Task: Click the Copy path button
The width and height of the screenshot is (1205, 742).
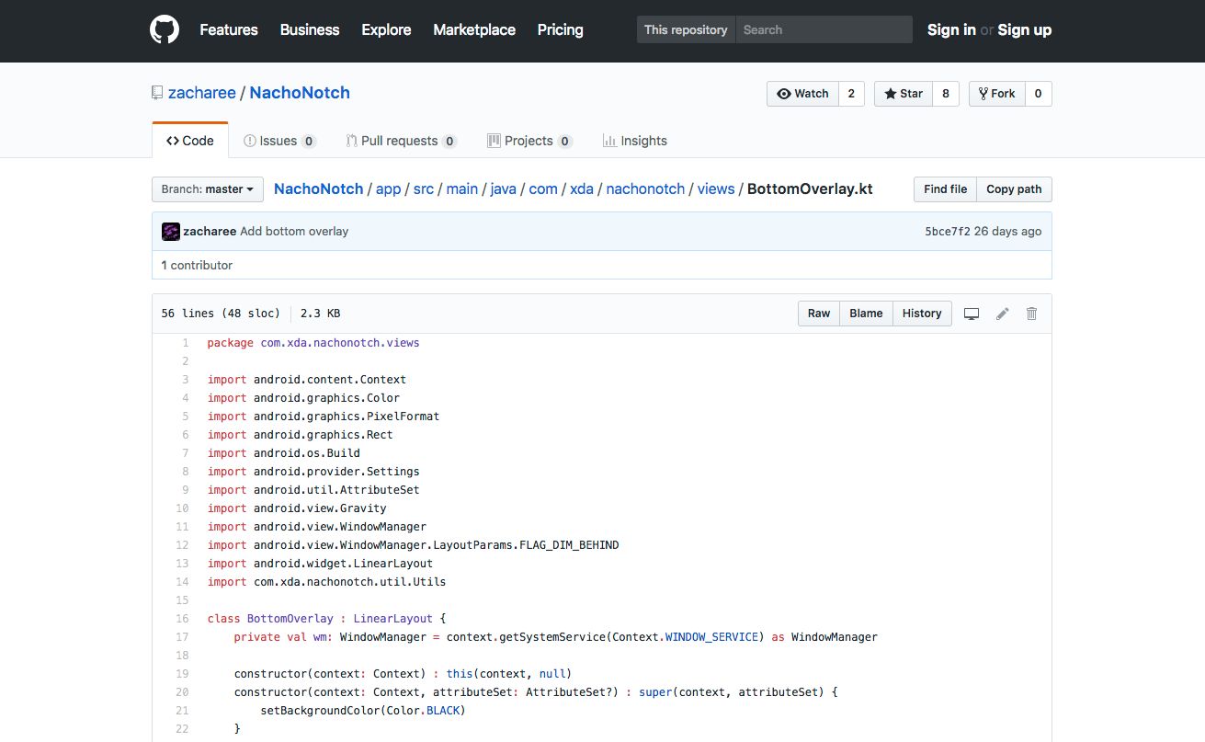Action: click(x=1013, y=189)
